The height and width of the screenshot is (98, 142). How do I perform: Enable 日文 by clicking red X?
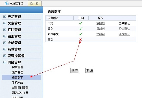81,40
